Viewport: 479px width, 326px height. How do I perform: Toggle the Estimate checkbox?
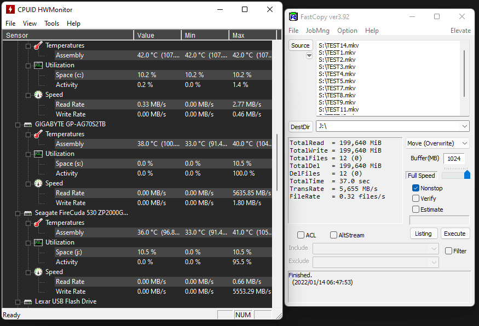pos(415,209)
